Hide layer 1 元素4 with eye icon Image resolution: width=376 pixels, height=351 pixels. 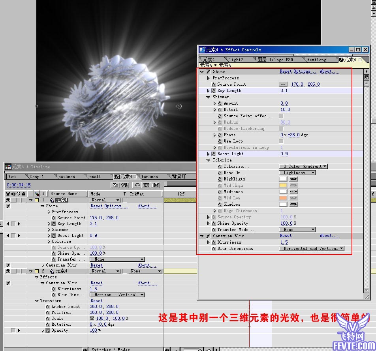(x=8, y=200)
